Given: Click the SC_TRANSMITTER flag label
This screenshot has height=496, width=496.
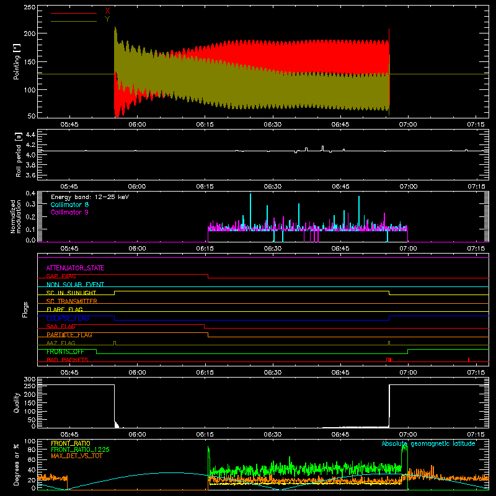Looking at the screenshot, I should (x=72, y=301).
